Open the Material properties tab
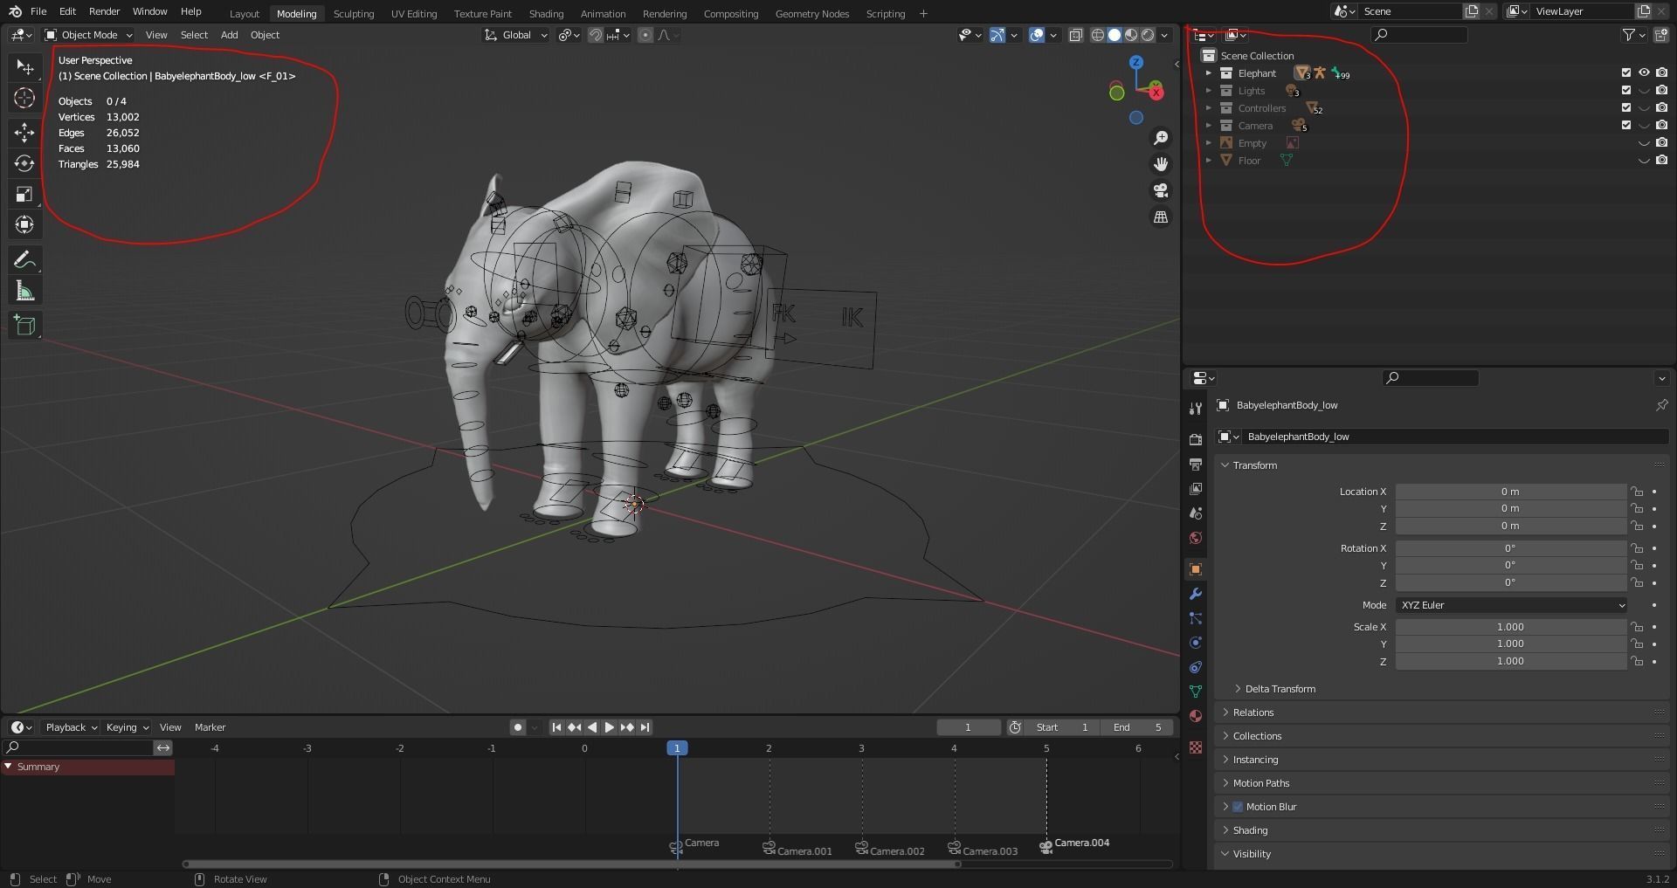Image resolution: width=1677 pixels, height=888 pixels. 1196,716
